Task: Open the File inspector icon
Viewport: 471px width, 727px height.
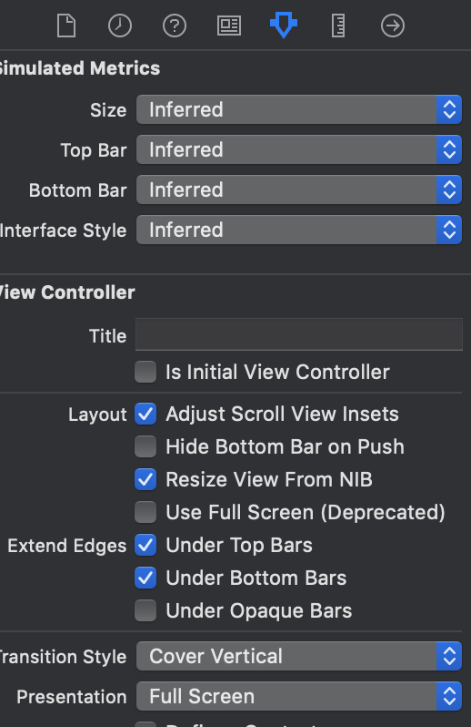Action: click(x=66, y=26)
